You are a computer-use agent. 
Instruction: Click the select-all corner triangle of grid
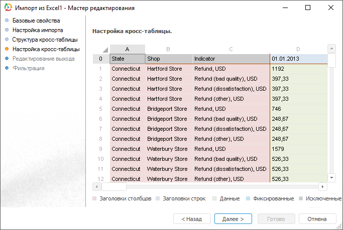coord(104,49)
